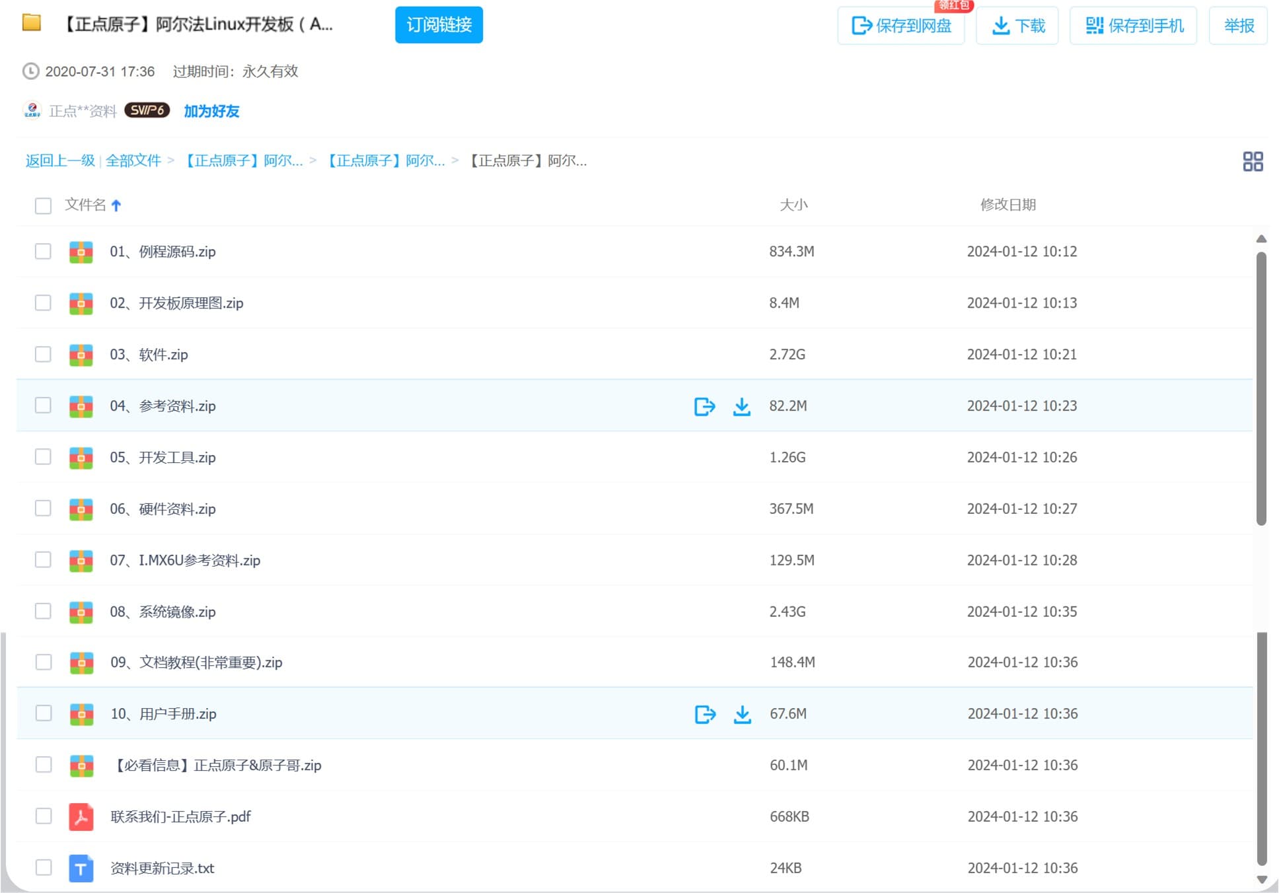Switch to grid view layout icon
The image size is (1279, 893).
[x=1252, y=161]
